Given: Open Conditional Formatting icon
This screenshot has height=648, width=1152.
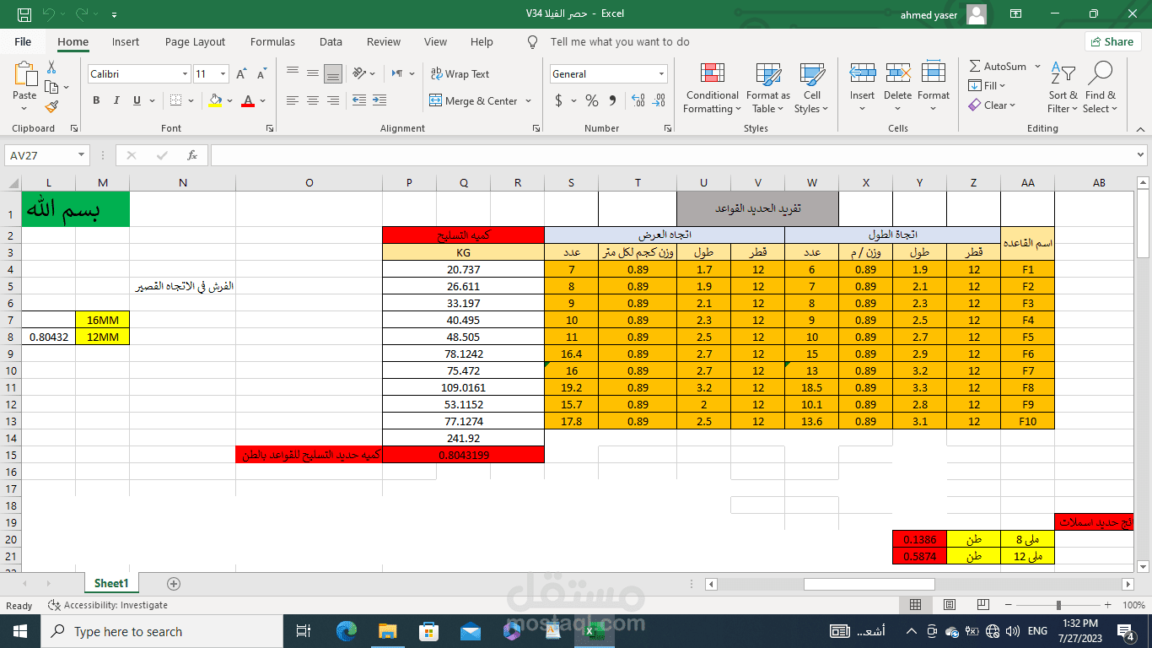Looking at the screenshot, I should 713,73.
